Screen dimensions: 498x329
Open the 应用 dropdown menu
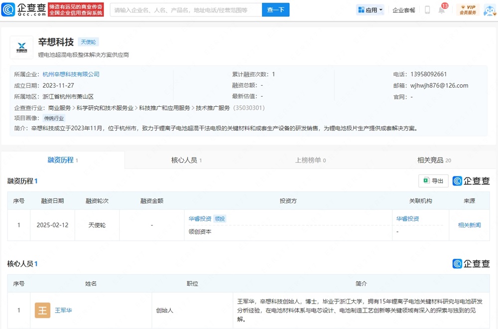[370, 9]
